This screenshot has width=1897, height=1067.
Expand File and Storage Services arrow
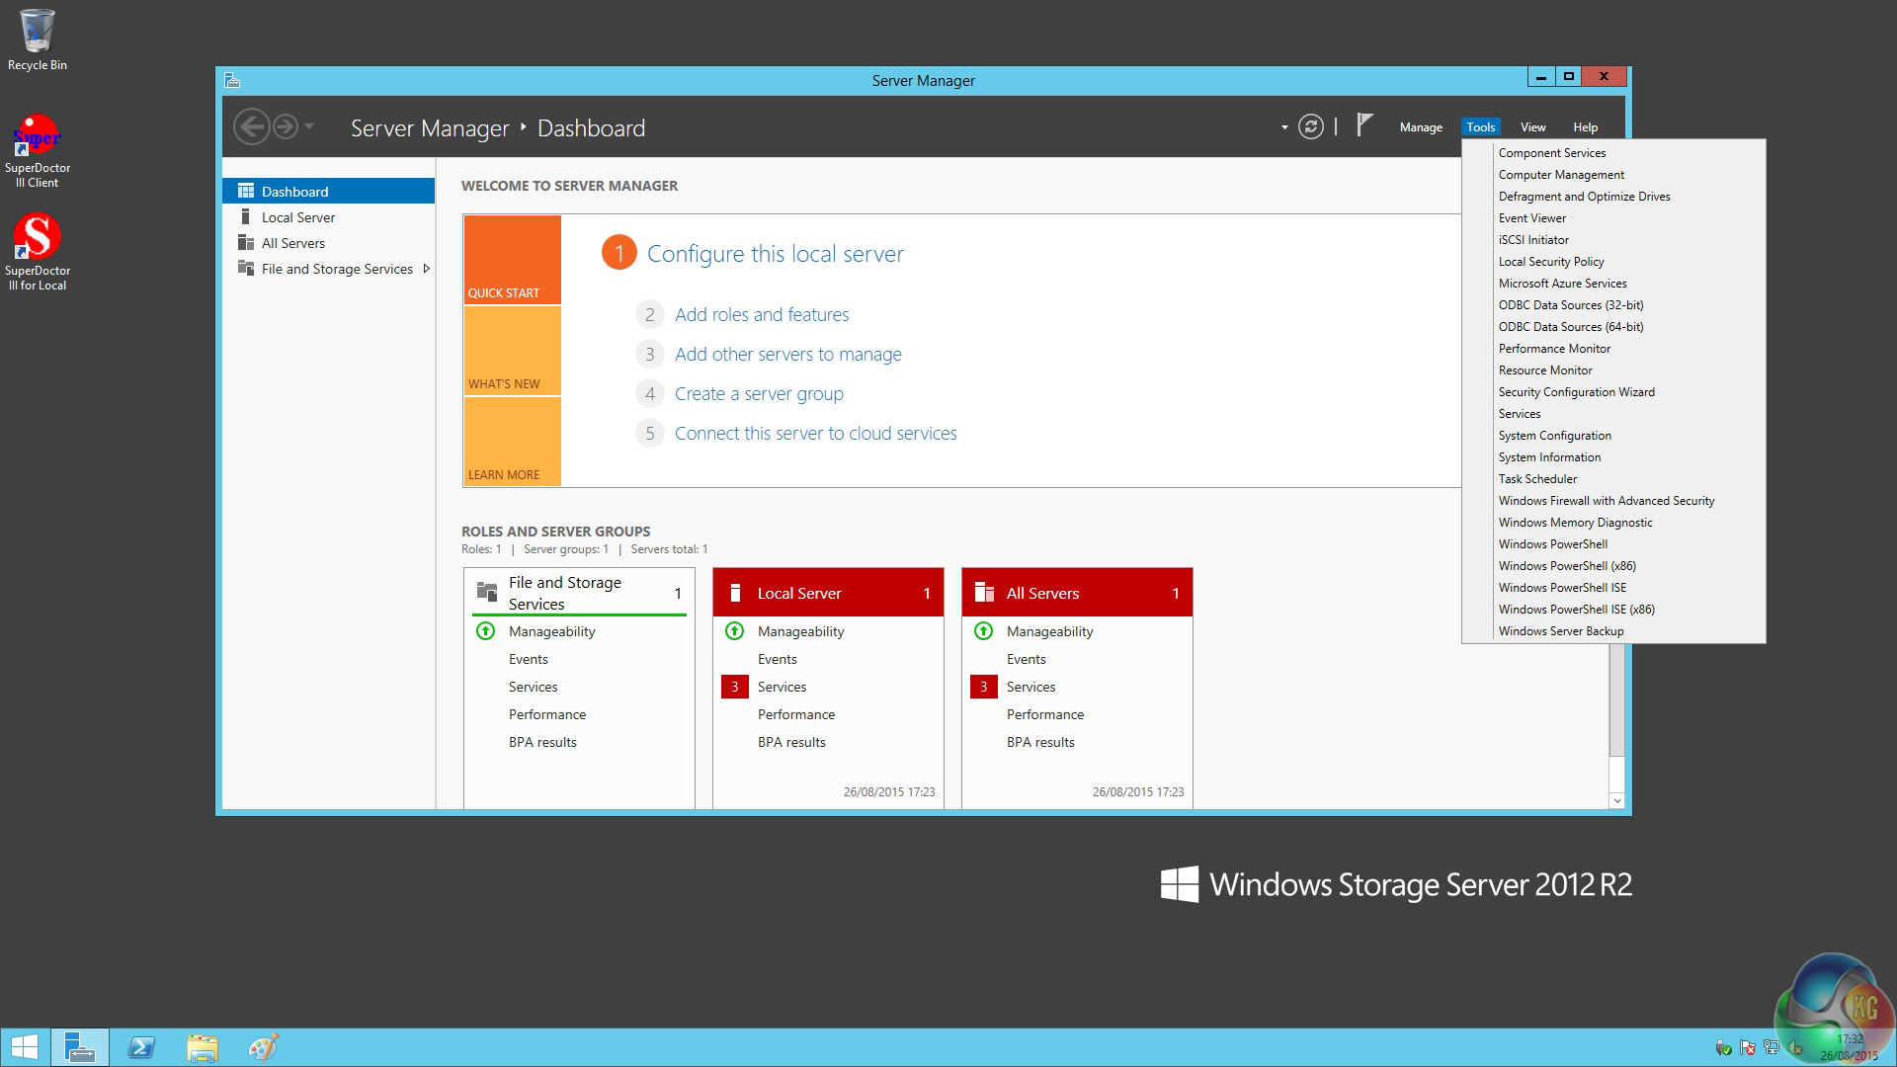426,269
